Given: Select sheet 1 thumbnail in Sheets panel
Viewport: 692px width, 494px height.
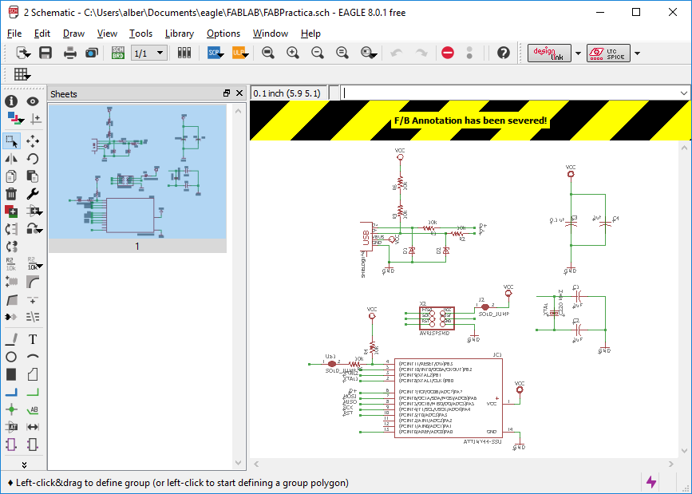Looking at the screenshot, I should click(x=136, y=172).
